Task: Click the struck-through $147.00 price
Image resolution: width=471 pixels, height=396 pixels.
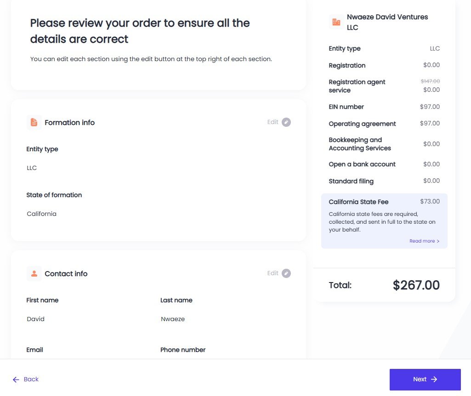Action: (x=430, y=81)
